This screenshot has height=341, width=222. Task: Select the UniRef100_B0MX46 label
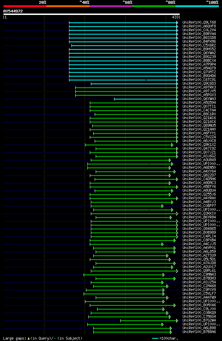pos(199,305)
